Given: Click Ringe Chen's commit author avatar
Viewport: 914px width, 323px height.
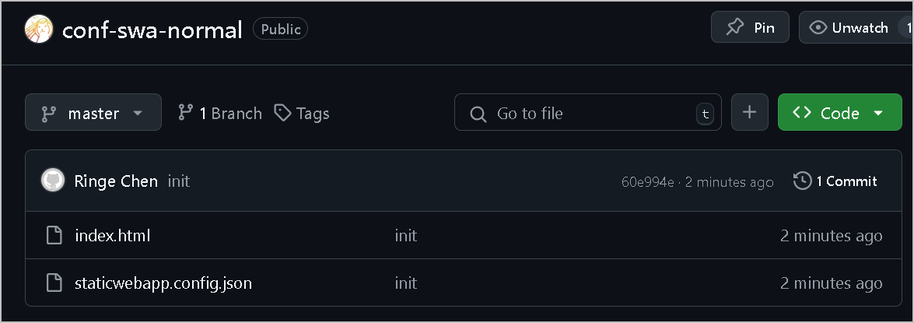Looking at the screenshot, I should tap(53, 181).
